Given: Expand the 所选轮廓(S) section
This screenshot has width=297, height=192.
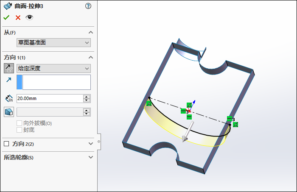Looking at the screenshot, I should tap(91, 157).
